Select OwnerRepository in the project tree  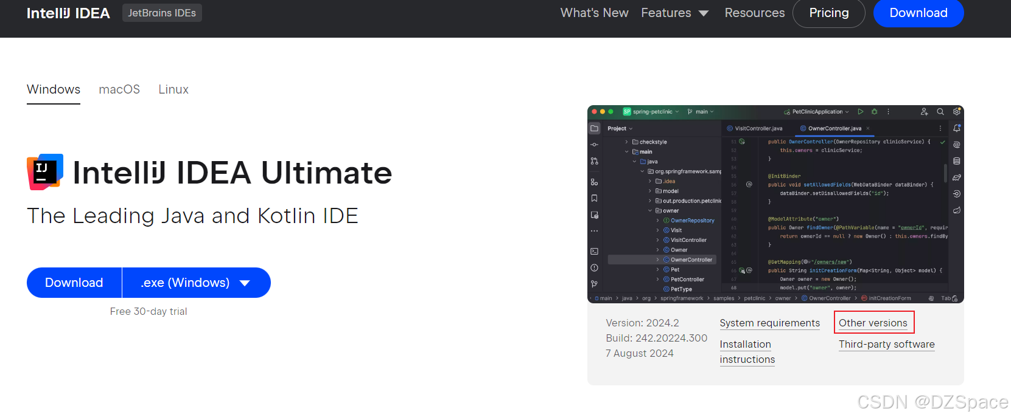click(692, 221)
